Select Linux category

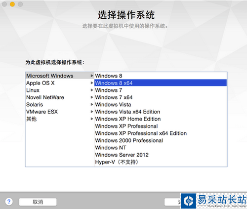click(60, 90)
